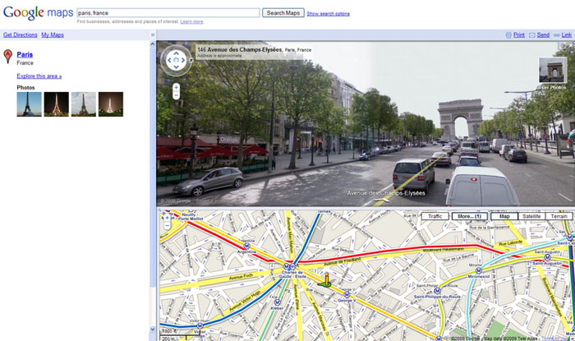Click the red A marker pin beside Paris
Viewport: 575px width, 341px height.
[7, 57]
